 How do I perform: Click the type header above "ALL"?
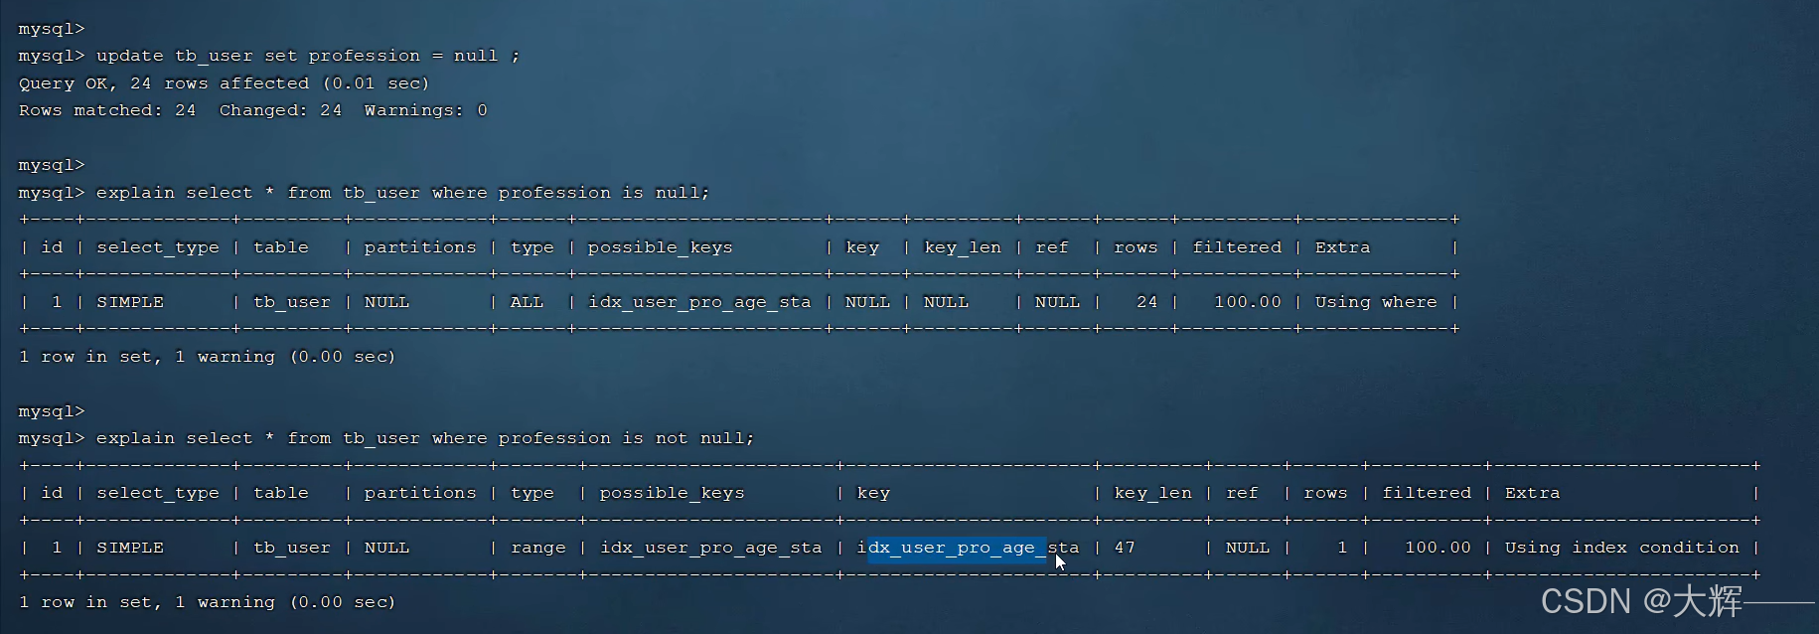tap(532, 247)
